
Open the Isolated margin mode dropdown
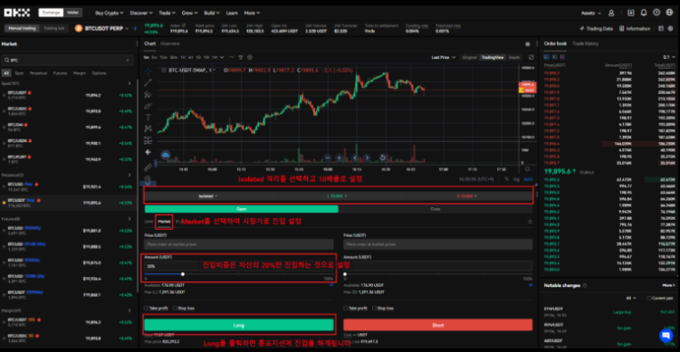(207, 196)
